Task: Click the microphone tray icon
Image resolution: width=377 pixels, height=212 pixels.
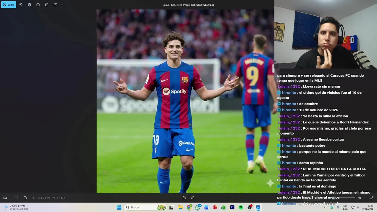Action: 338,207
